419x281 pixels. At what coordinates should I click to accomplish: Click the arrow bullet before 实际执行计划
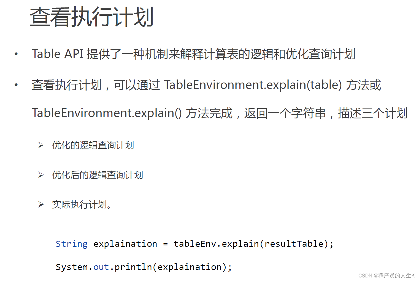[41, 205]
